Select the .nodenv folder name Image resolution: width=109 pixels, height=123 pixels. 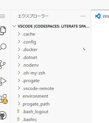(31, 65)
